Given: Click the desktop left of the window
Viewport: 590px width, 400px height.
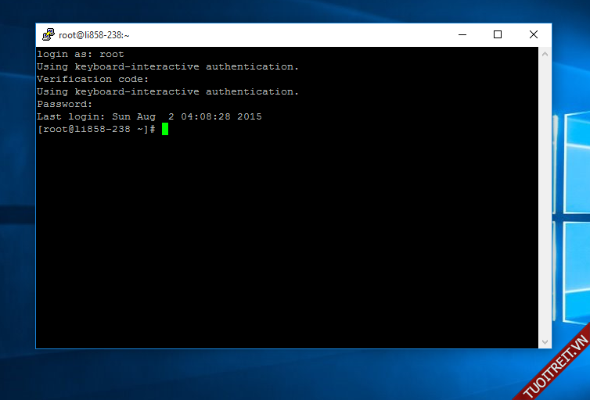Looking at the screenshot, I should point(17,195).
